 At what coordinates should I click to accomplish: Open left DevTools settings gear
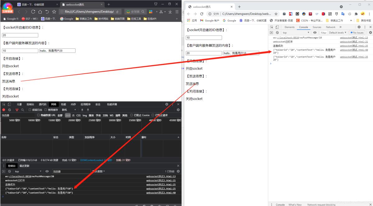pos(167,104)
